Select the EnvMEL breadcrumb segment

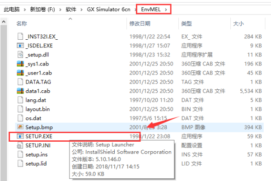click(151, 9)
